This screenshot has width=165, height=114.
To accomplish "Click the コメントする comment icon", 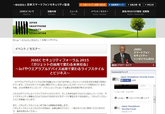I will (127, 98).
